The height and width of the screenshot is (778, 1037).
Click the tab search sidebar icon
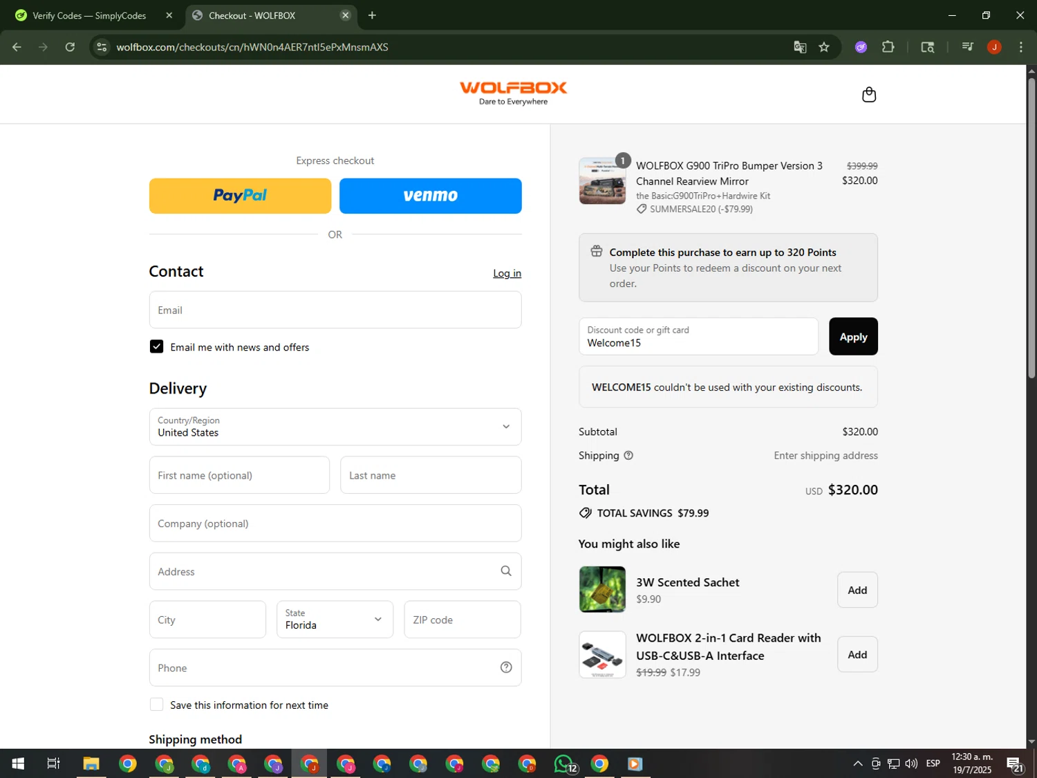click(928, 47)
